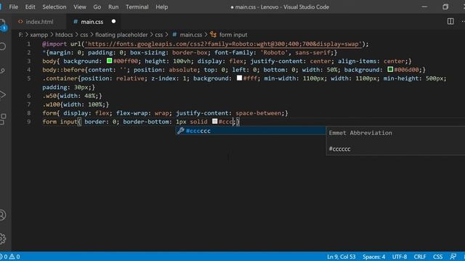Click the form input breadcrumb symbol
Screen dimensions: 465x261
pos(233,35)
